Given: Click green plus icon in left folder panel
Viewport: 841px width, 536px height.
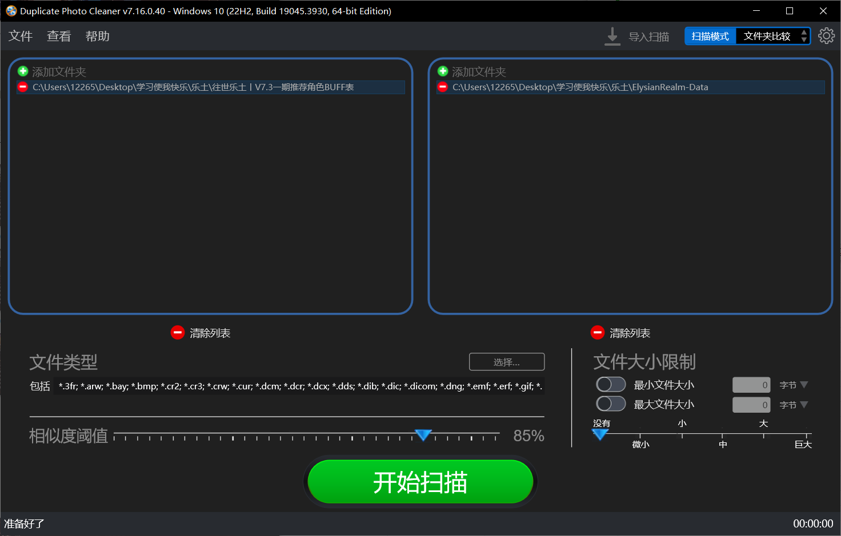Looking at the screenshot, I should coord(23,71).
